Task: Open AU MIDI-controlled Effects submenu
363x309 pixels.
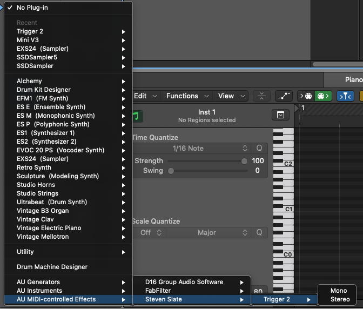Action: pyautogui.click(x=68, y=299)
